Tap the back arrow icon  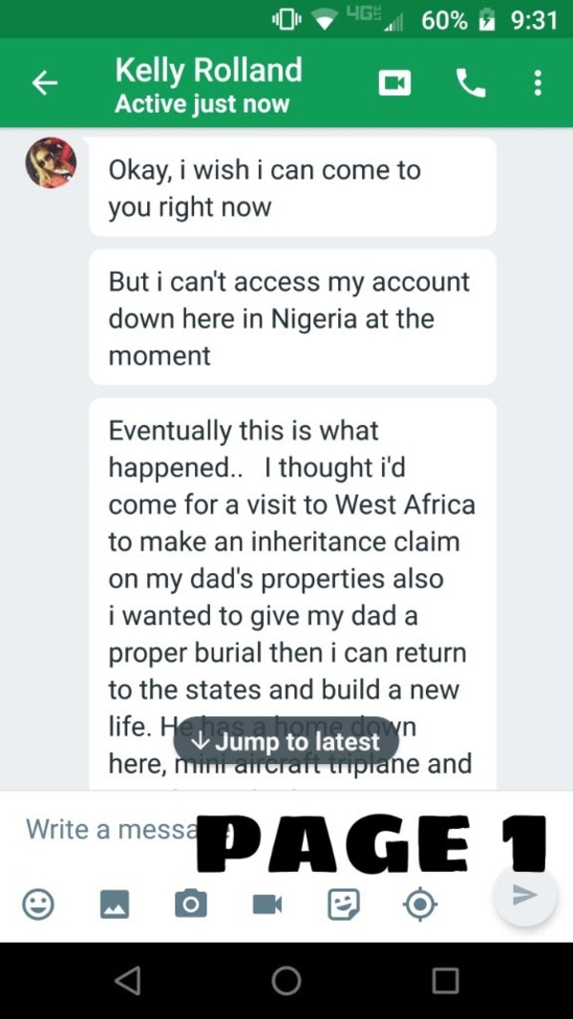45,84
